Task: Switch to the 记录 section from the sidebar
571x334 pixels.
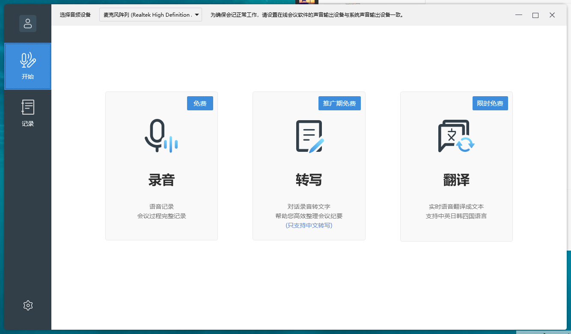Action: click(27, 113)
